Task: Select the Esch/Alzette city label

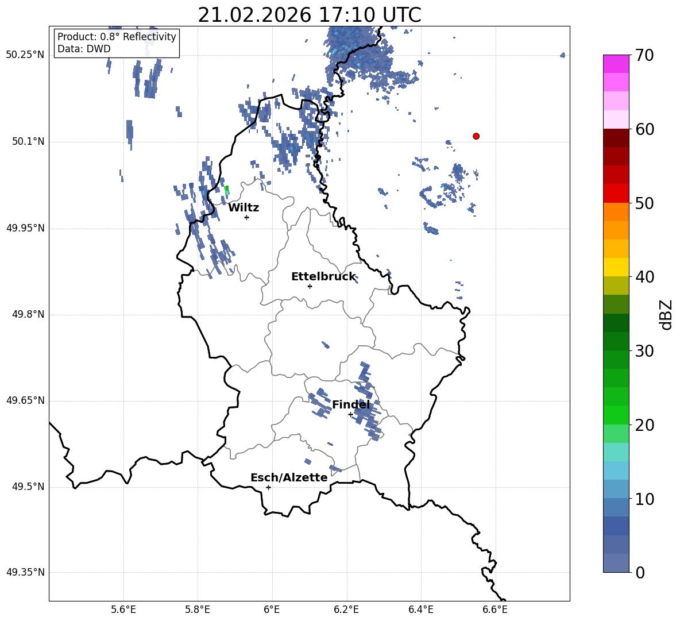Action: click(x=289, y=477)
